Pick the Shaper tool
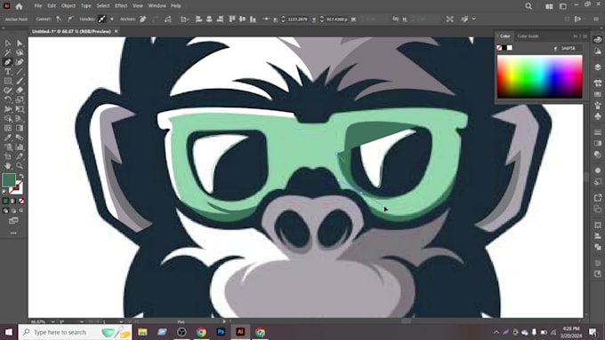This screenshot has width=605, height=340. [x=8, y=90]
